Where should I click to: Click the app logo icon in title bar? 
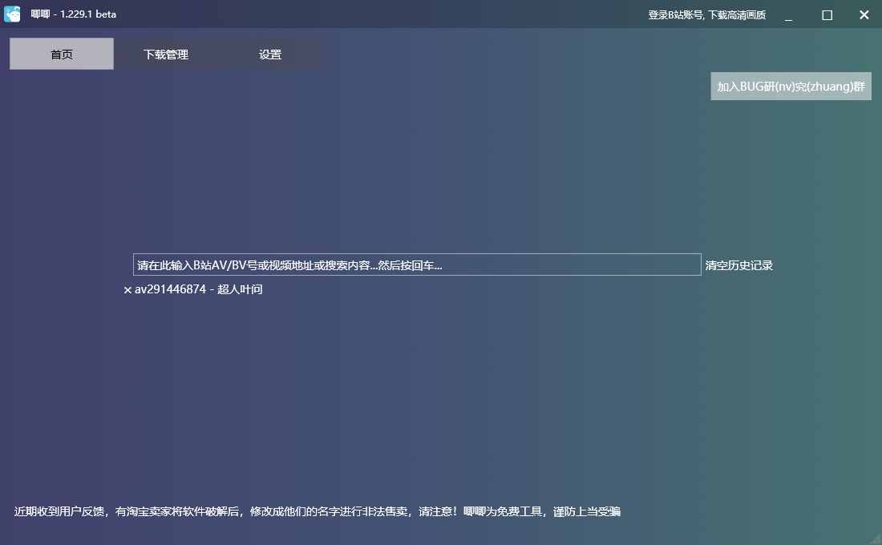pyautogui.click(x=12, y=14)
